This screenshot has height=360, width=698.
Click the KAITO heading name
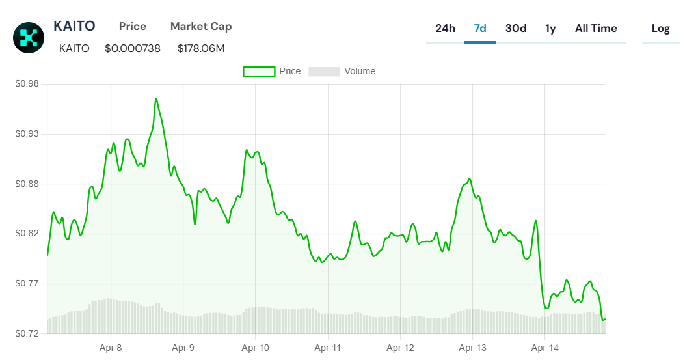coord(74,26)
